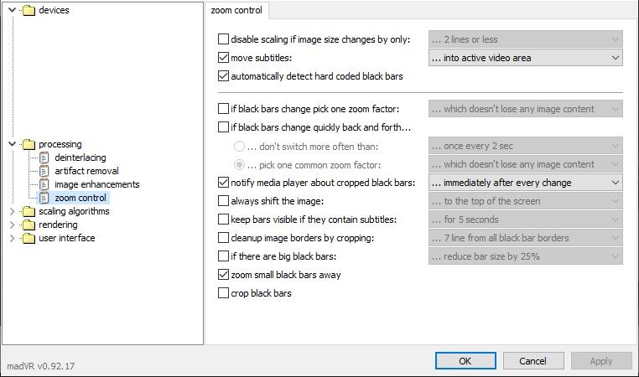Viewport: 639px width, 377px height.
Task: Open notify media player timing dropdown
Action: click(x=525, y=183)
